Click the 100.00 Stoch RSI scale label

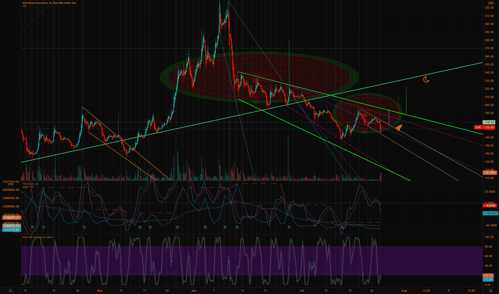[x=489, y=237]
